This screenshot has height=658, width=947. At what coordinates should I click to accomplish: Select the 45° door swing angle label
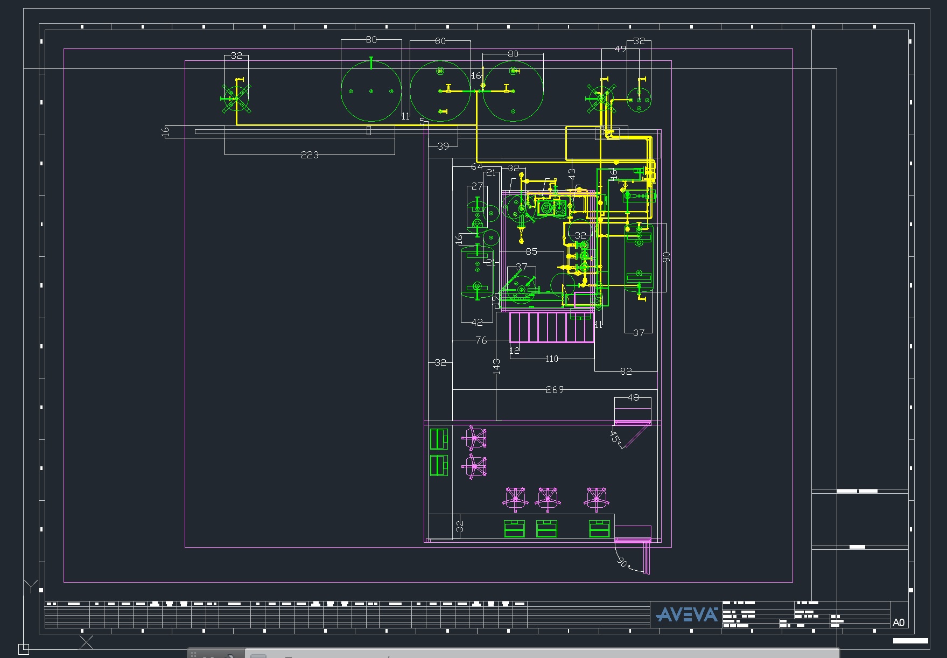pos(615,437)
